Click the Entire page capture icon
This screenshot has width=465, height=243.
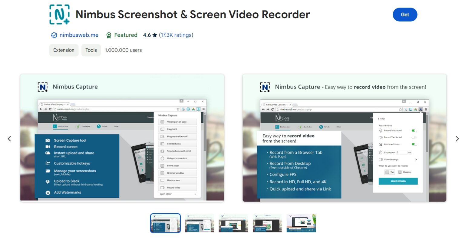[x=162, y=166]
